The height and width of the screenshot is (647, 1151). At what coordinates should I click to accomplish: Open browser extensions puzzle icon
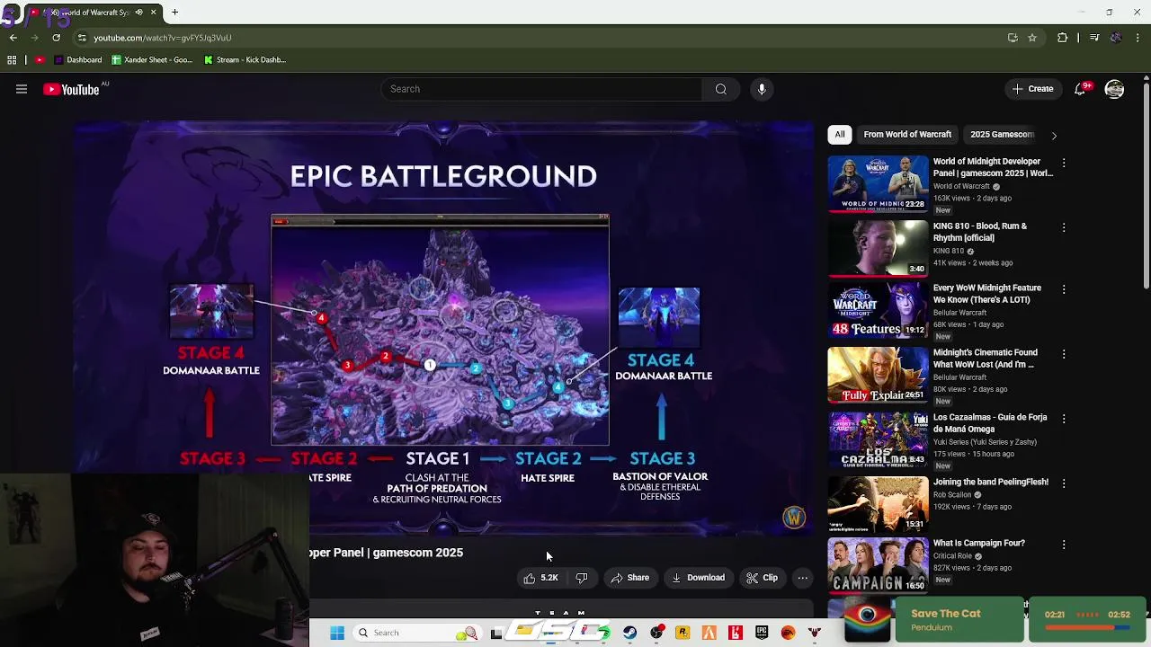[1062, 38]
